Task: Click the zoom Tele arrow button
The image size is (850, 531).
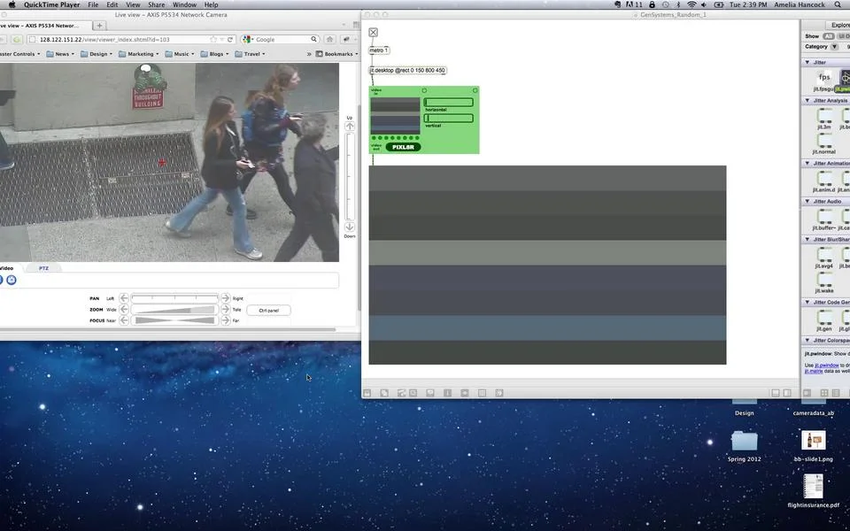Action: (x=225, y=310)
